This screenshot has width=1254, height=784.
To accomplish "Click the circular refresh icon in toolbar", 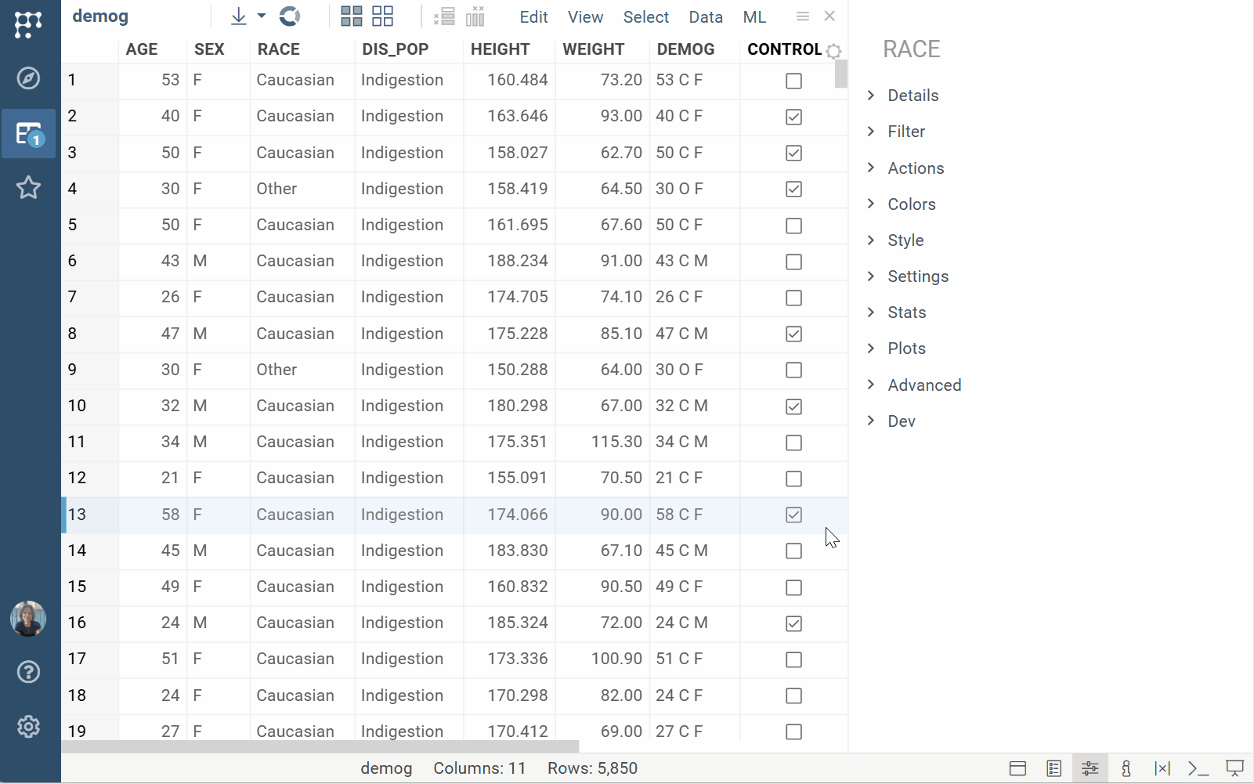I will [290, 16].
